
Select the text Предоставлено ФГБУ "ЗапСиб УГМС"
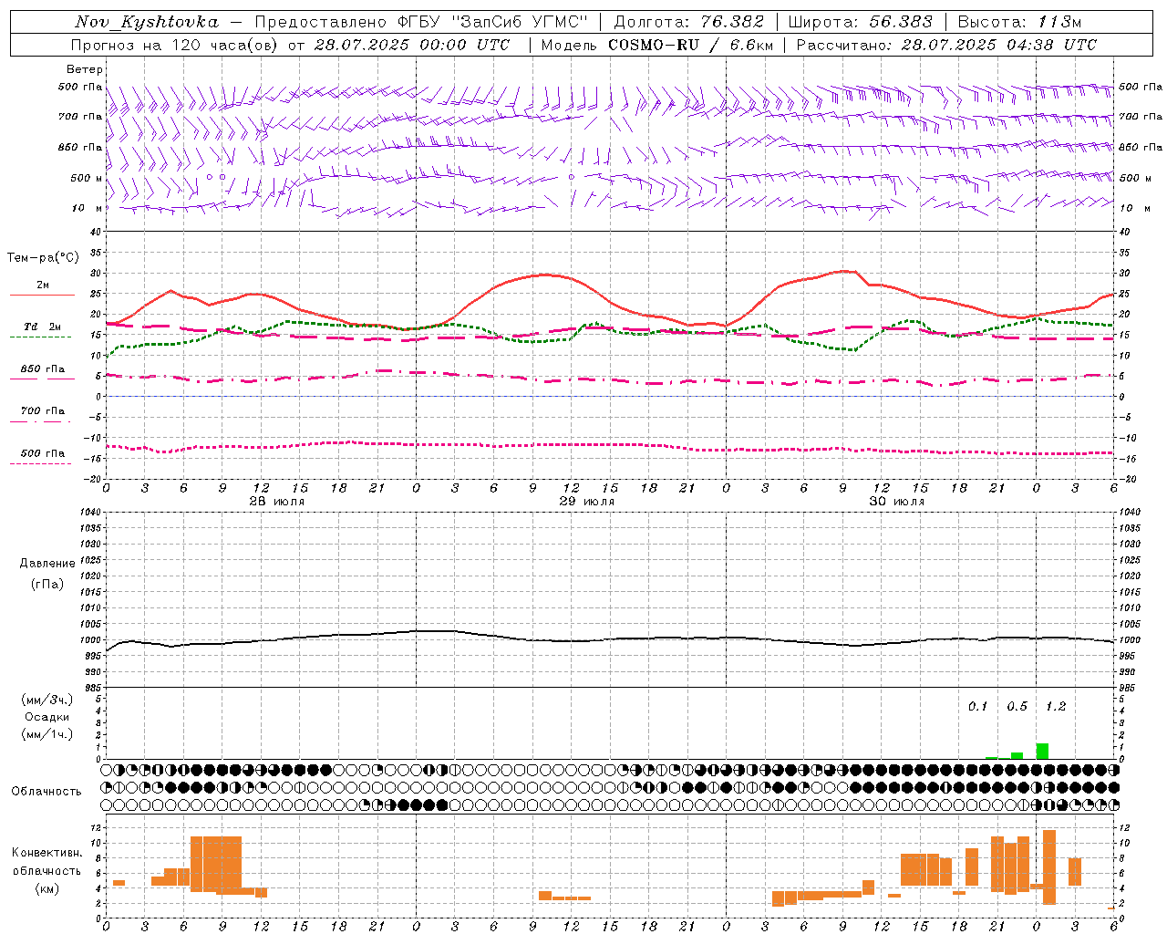421,22
